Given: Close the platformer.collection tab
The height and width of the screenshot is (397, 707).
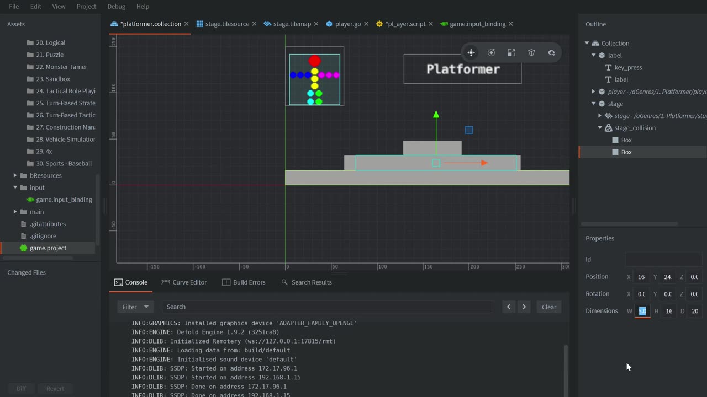Looking at the screenshot, I should tap(186, 24).
